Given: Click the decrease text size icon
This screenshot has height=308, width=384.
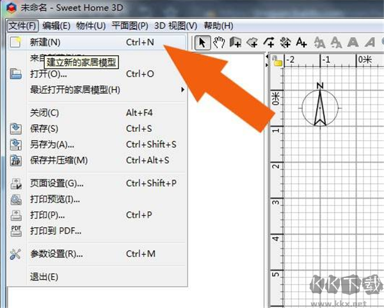Looking at the screenshot, I should point(336,43).
